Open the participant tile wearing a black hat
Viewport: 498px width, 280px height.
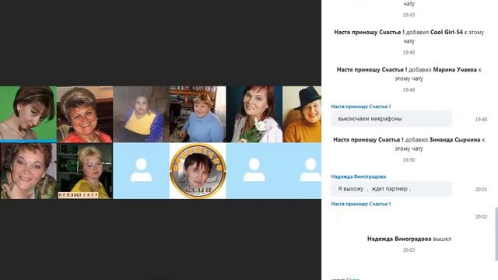pos(302,114)
